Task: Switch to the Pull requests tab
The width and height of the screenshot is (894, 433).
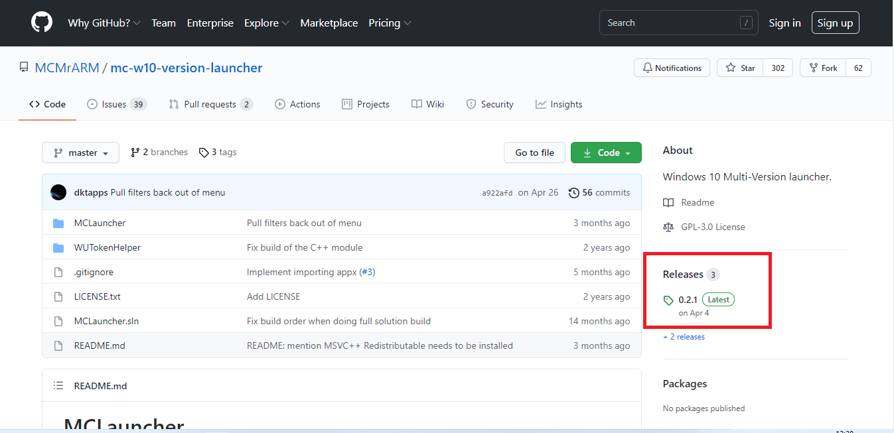Action: pos(211,104)
